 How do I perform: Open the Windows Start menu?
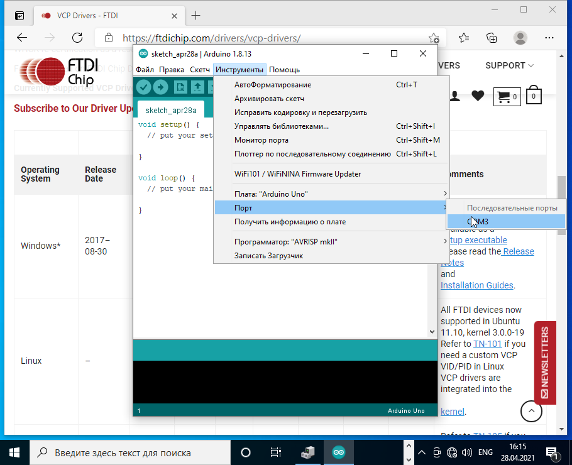(14, 452)
